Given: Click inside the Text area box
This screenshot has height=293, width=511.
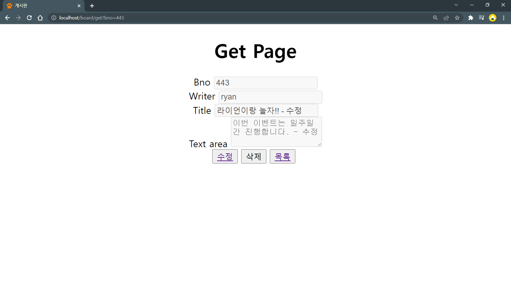Looking at the screenshot, I should tap(276, 132).
